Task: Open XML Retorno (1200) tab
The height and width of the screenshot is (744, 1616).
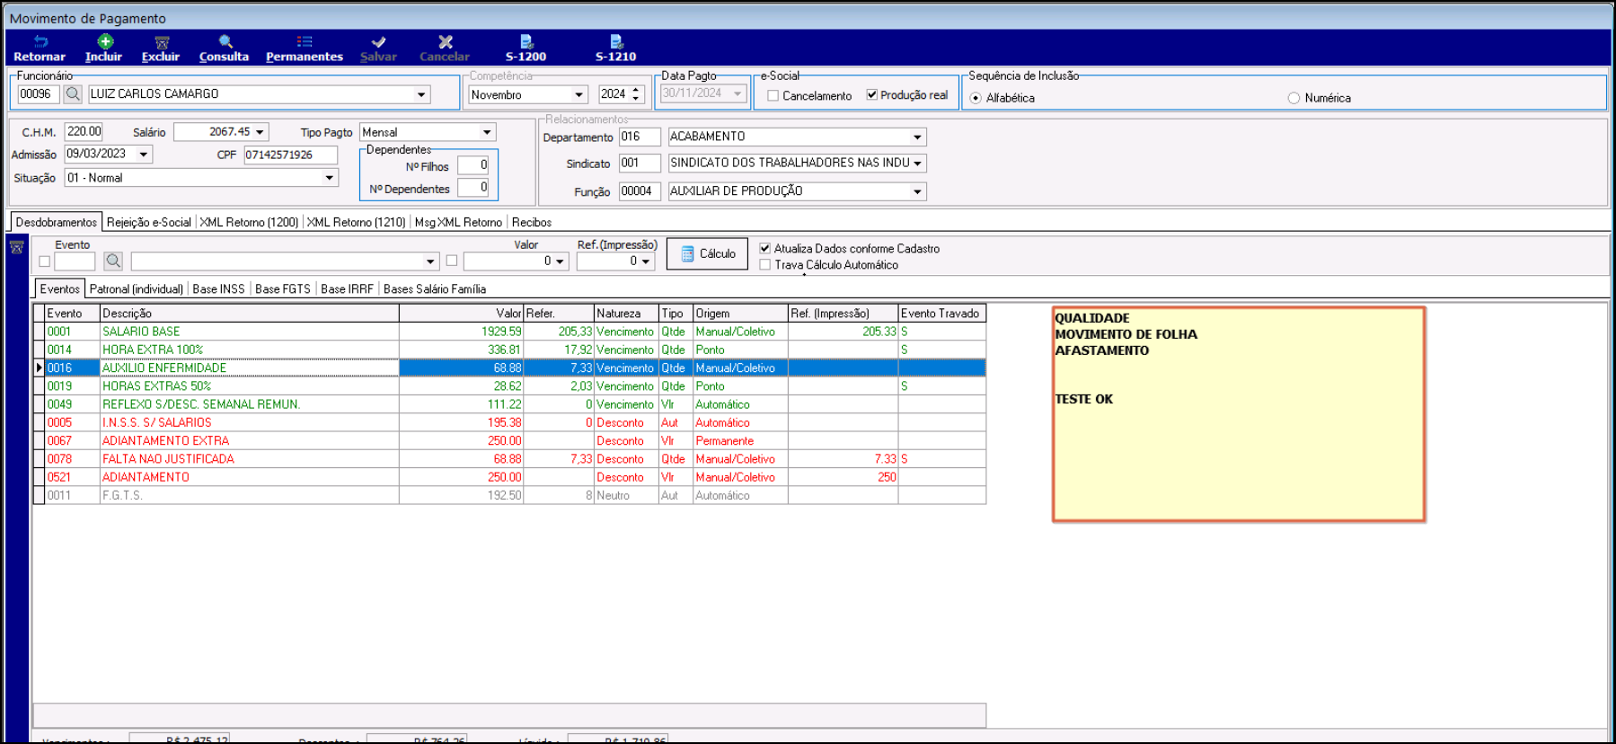Action: pyautogui.click(x=249, y=222)
